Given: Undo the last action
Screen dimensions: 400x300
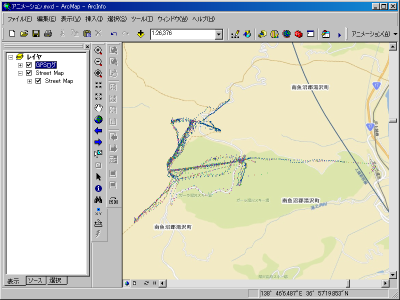Looking at the screenshot, I should 114,33.
